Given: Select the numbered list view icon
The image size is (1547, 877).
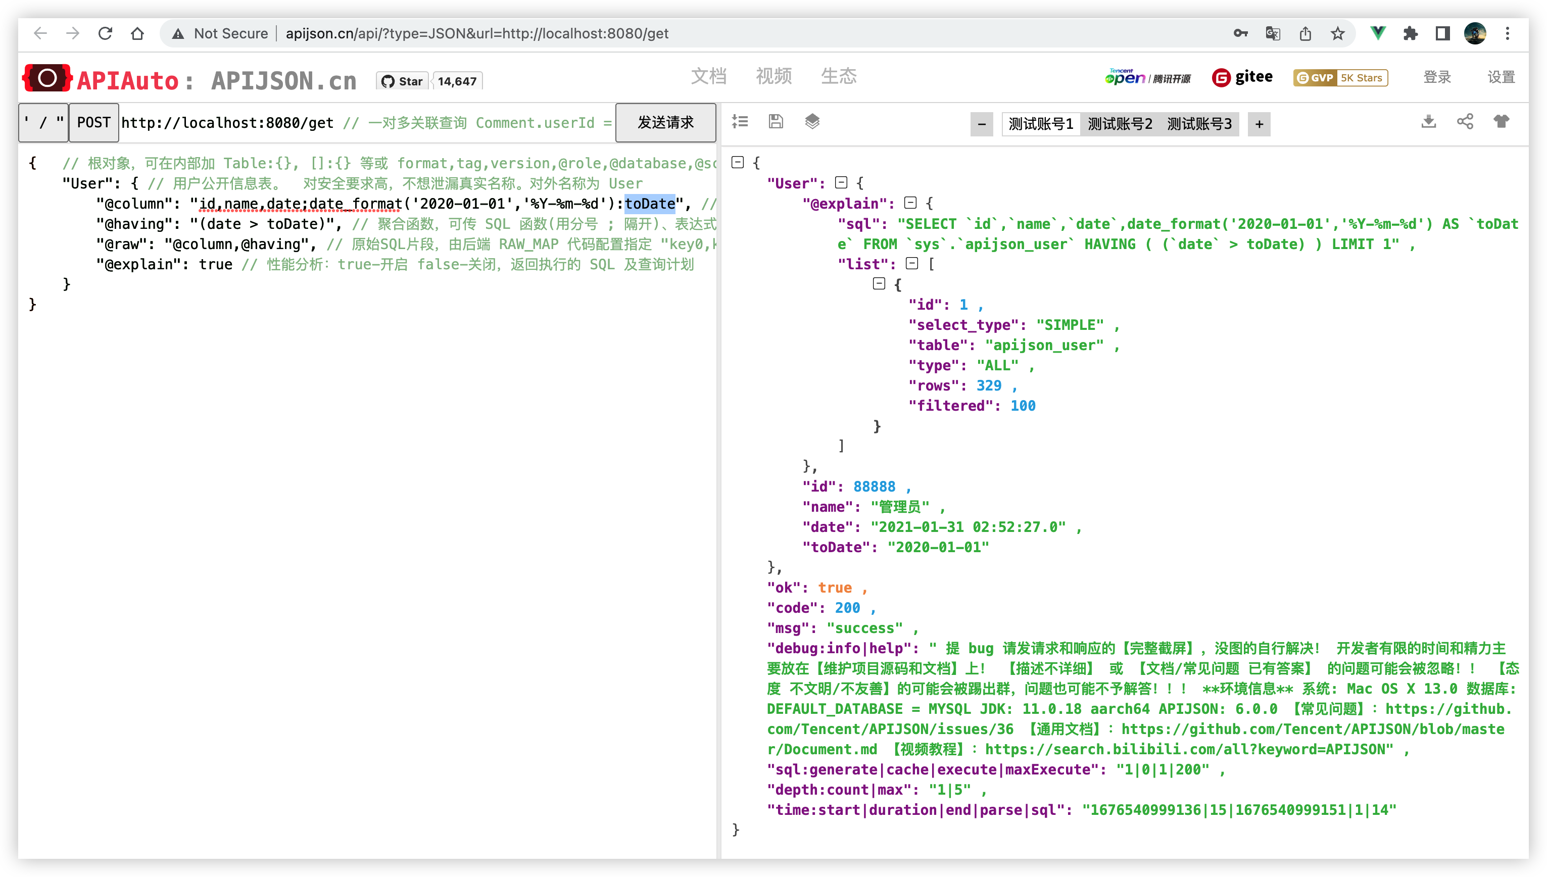Looking at the screenshot, I should (740, 122).
